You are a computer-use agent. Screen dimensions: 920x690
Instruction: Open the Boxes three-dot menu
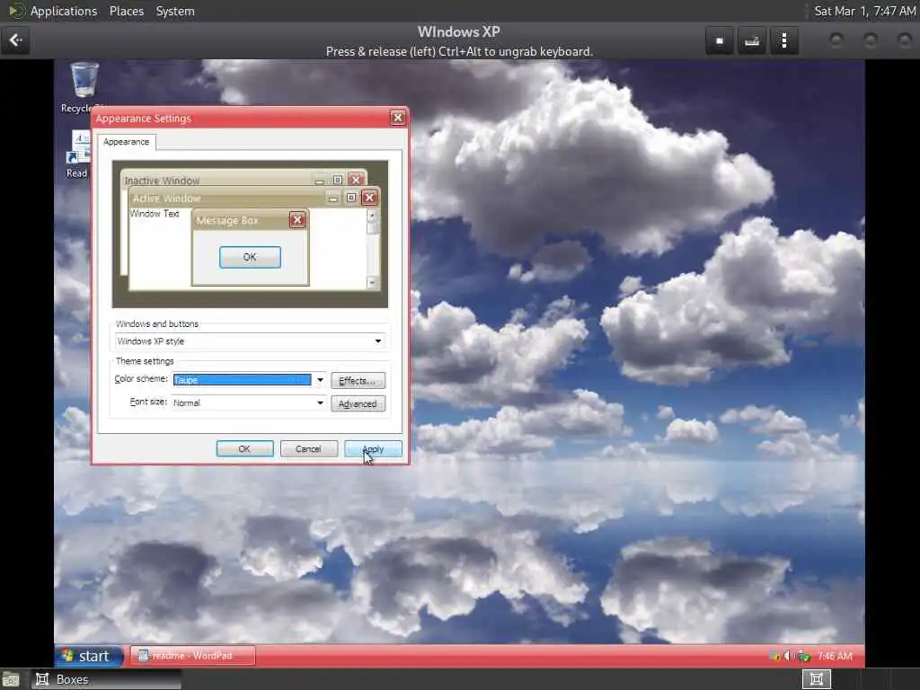point(783,40)
